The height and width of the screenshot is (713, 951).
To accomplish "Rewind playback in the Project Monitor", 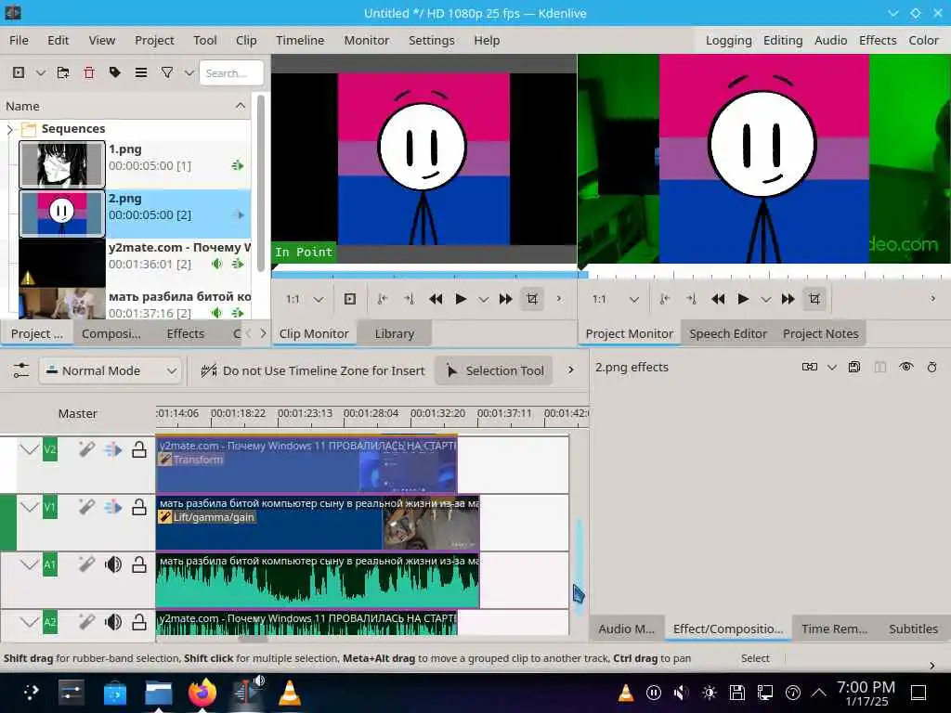I will pyautogui.click(x=718, y=299).
